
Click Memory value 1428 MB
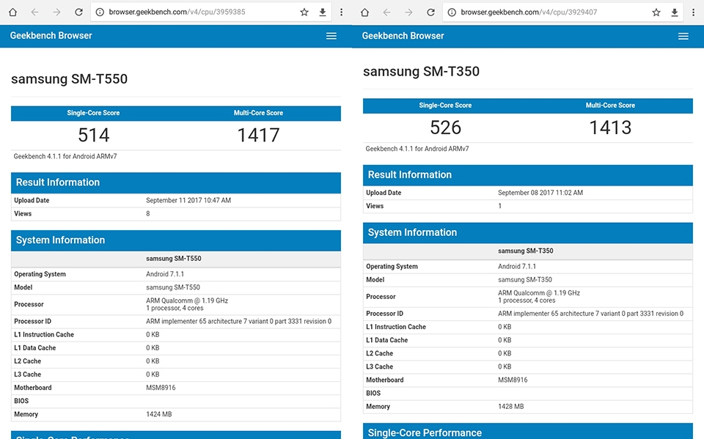[511, 407]
